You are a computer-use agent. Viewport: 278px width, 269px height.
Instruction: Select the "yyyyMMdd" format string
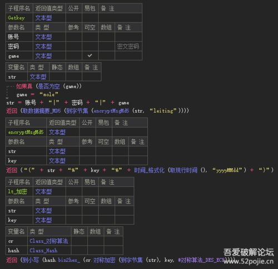coord(227,170)
